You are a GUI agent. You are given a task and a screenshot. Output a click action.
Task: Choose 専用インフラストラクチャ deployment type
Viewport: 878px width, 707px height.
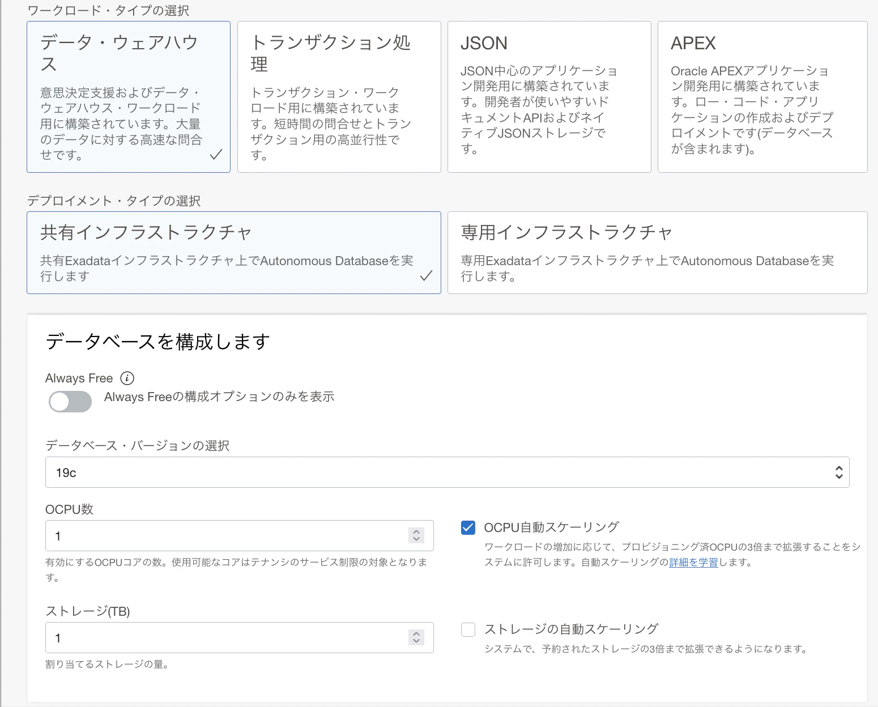pyautogui.click(x=657, y=253)
